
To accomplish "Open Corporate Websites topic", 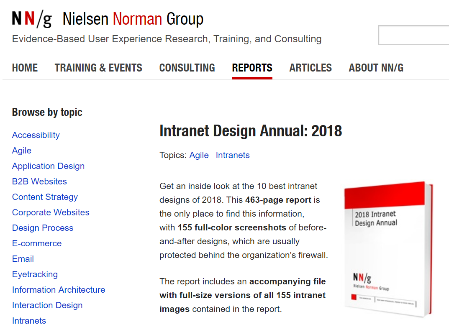I will [x=51, y=212].
